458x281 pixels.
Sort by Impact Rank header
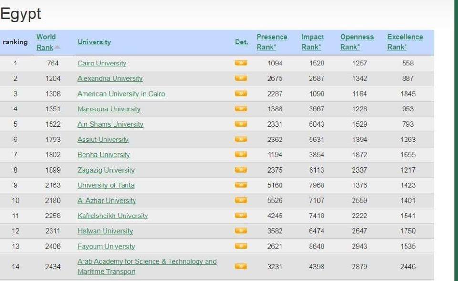pyautogui.click(x=312, y=42)
